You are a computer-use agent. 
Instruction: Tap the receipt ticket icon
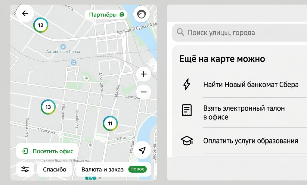(x=187, y=110)
